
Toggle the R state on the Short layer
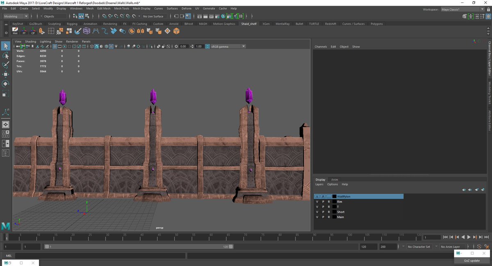coord(329,212)
